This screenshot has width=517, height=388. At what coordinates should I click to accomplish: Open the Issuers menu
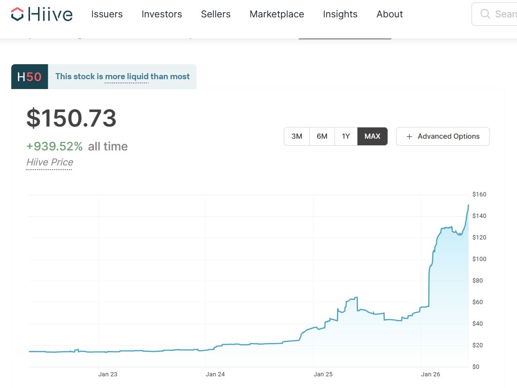tap(107, 14)
